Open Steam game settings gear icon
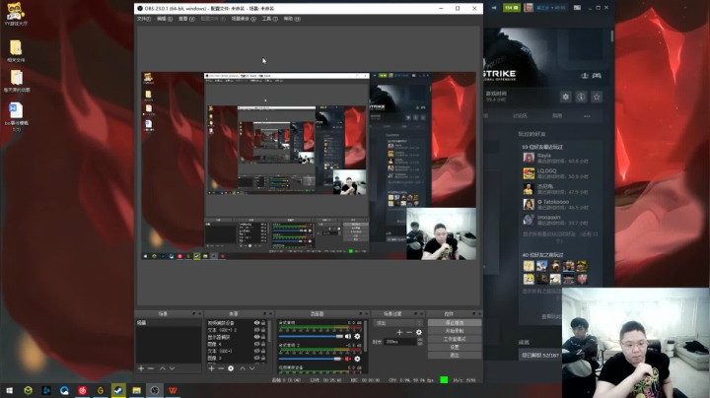Screen dimensions: 710x398 tap(566, 97)
